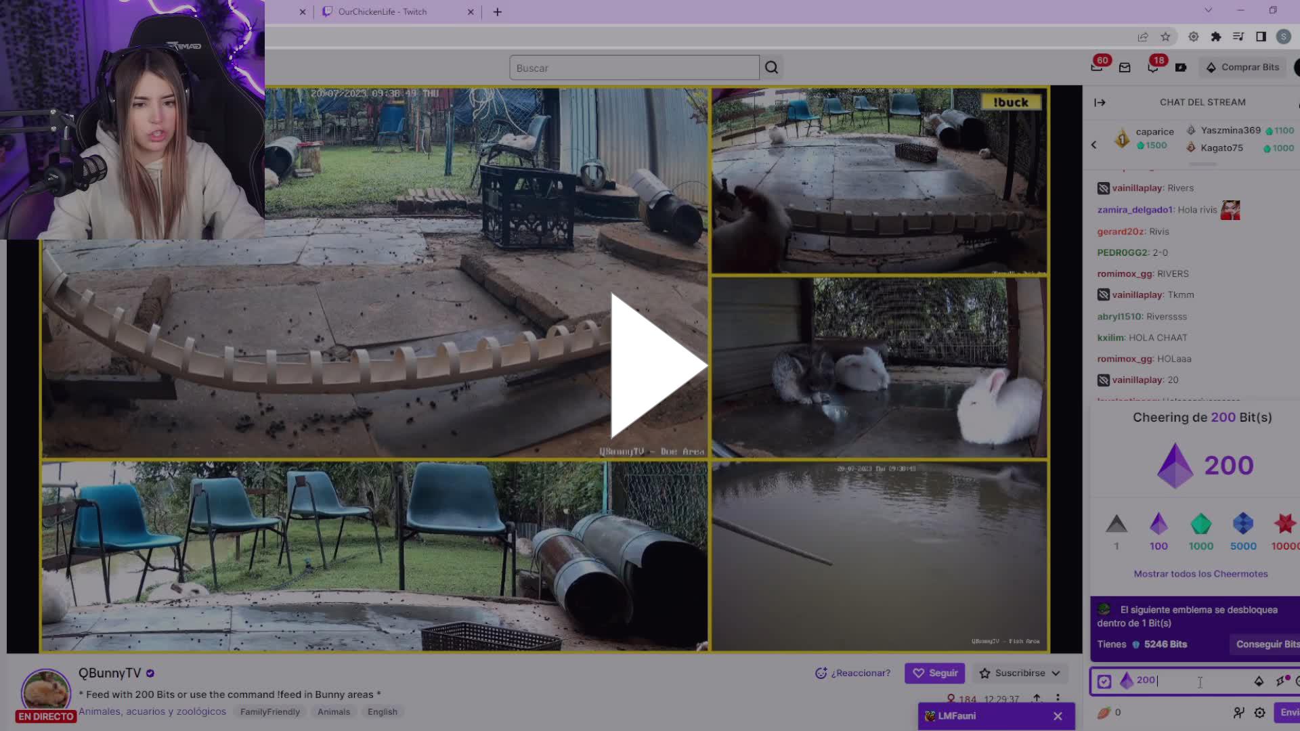1300x731 pixels.
Task: Dismiss the LMFauni notification
Action: [x=1058, y=715]
